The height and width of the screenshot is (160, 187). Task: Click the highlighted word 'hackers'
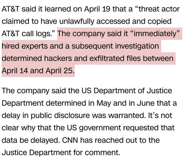pos(58,59)
